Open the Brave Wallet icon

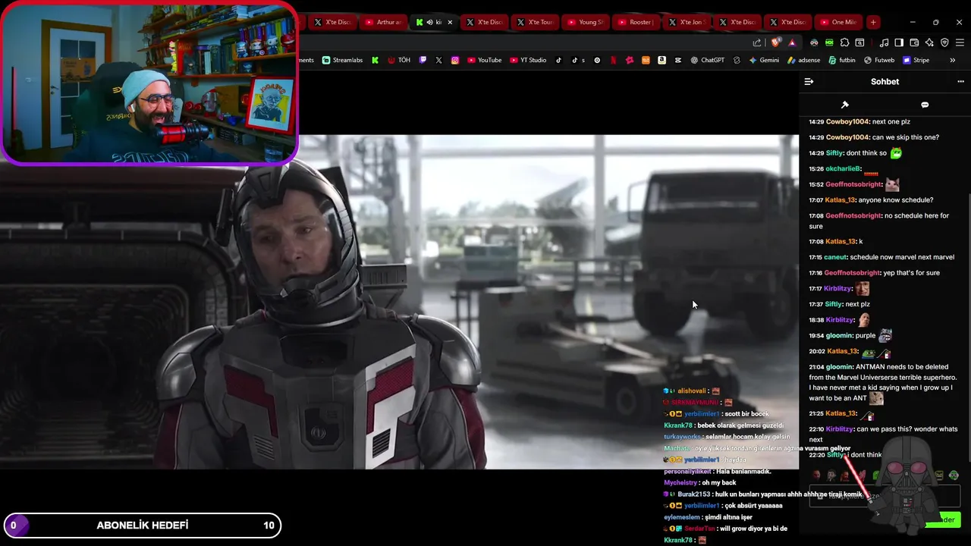pyautogui.click(x=914, y=42)
